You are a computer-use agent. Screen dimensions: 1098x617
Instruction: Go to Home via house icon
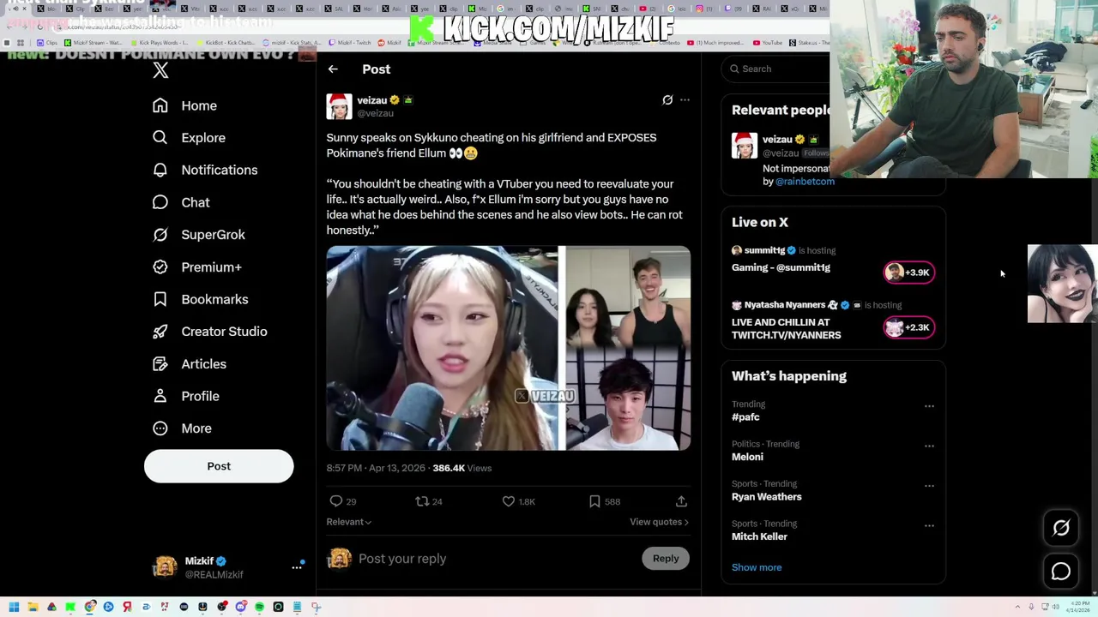tap(160, 105)
